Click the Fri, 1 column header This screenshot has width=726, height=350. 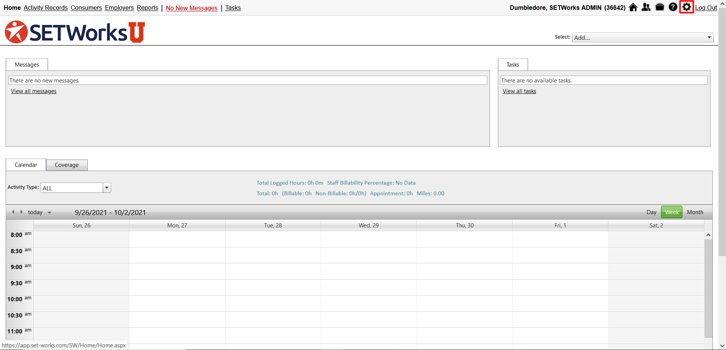tap(560, 226)
